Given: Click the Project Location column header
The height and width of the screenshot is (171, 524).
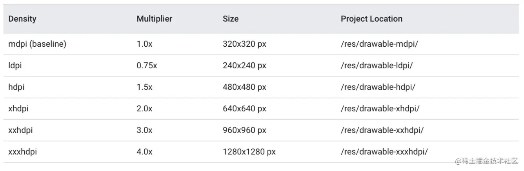Looking at the screenshot, I should [x=371, y=19].
